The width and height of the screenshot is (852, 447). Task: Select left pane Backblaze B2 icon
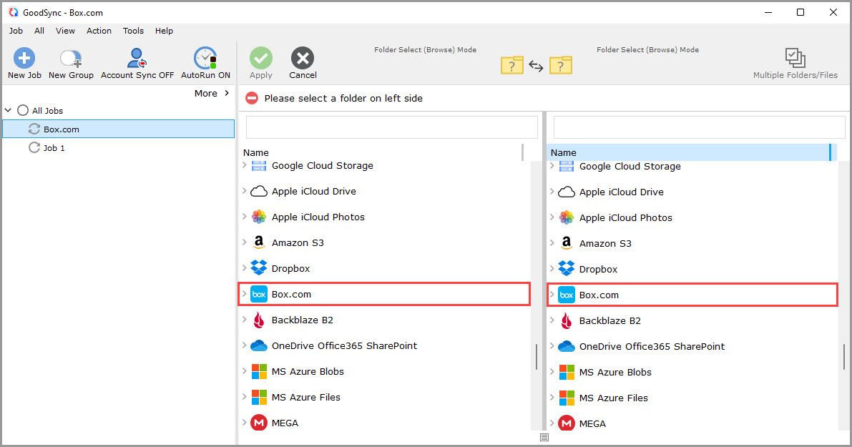click(259, 320)
